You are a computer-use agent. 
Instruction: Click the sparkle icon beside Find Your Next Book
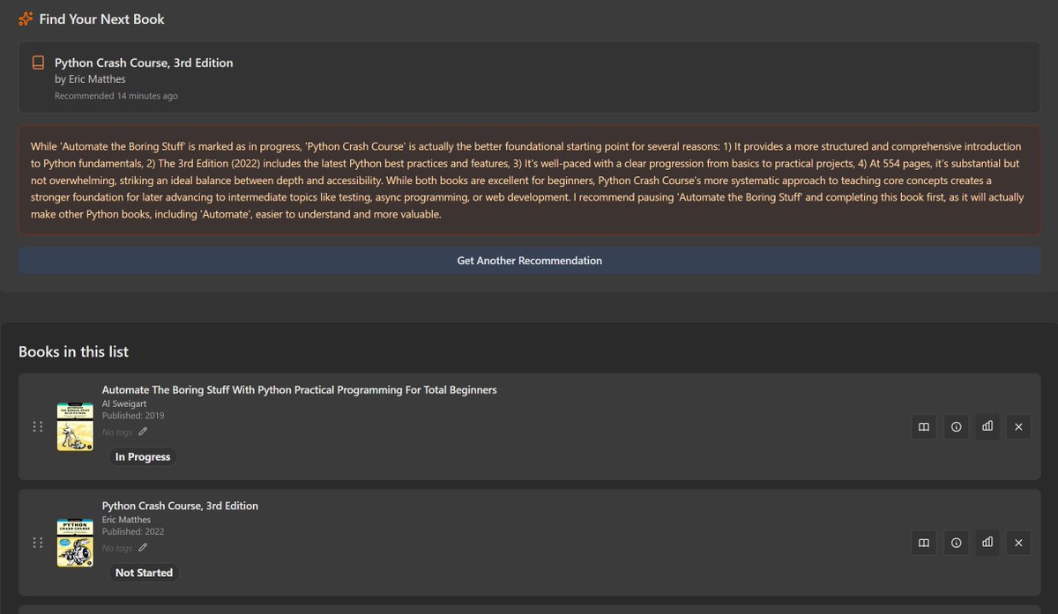pyautogui.click(x=26, y=18)
